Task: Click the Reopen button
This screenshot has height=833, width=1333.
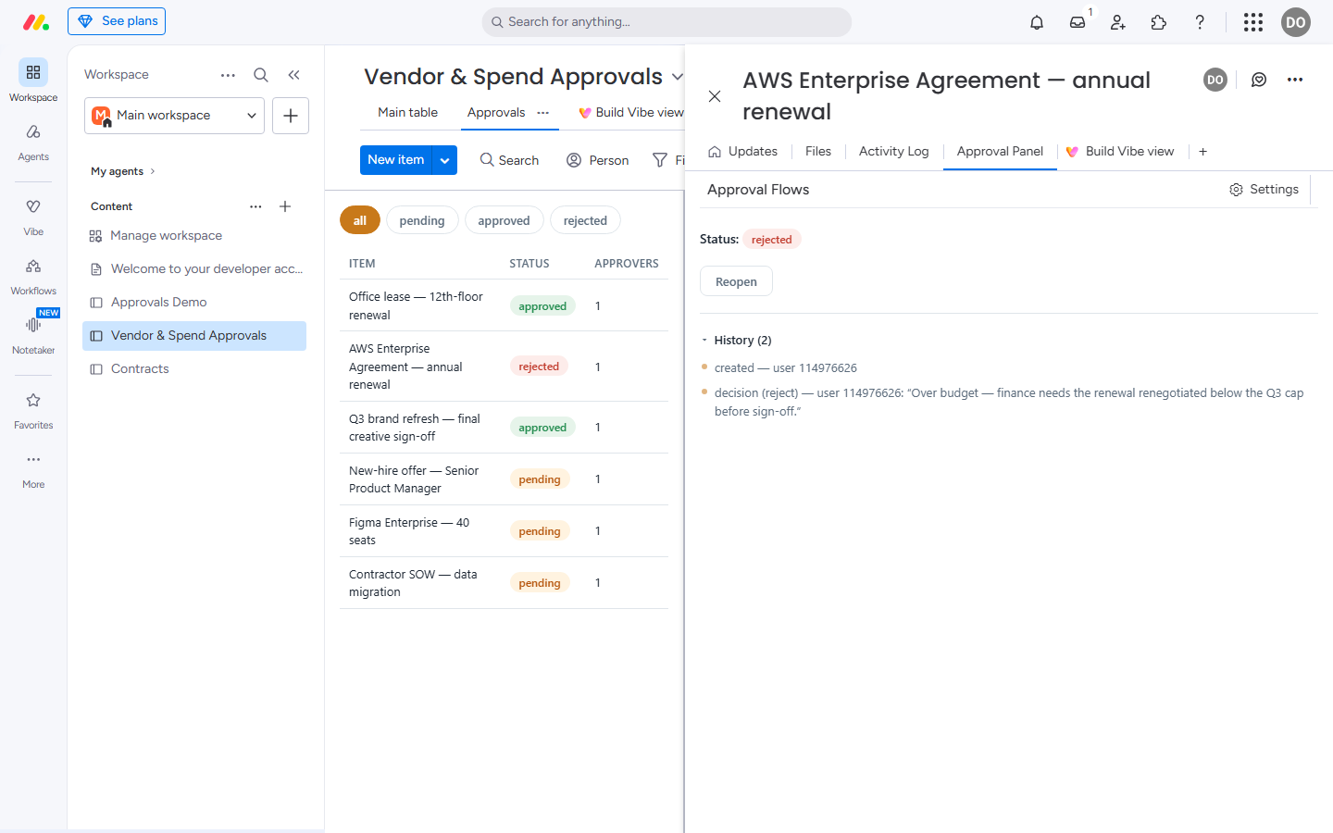Action: click(736, 281)
